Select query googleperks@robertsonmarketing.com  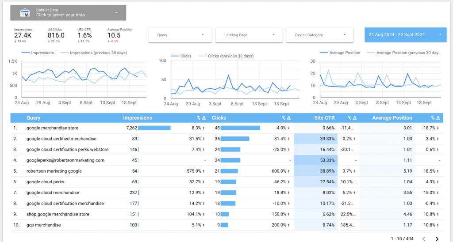65,160
